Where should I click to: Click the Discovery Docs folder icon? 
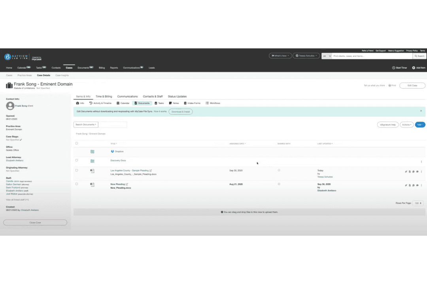(92, 161)
